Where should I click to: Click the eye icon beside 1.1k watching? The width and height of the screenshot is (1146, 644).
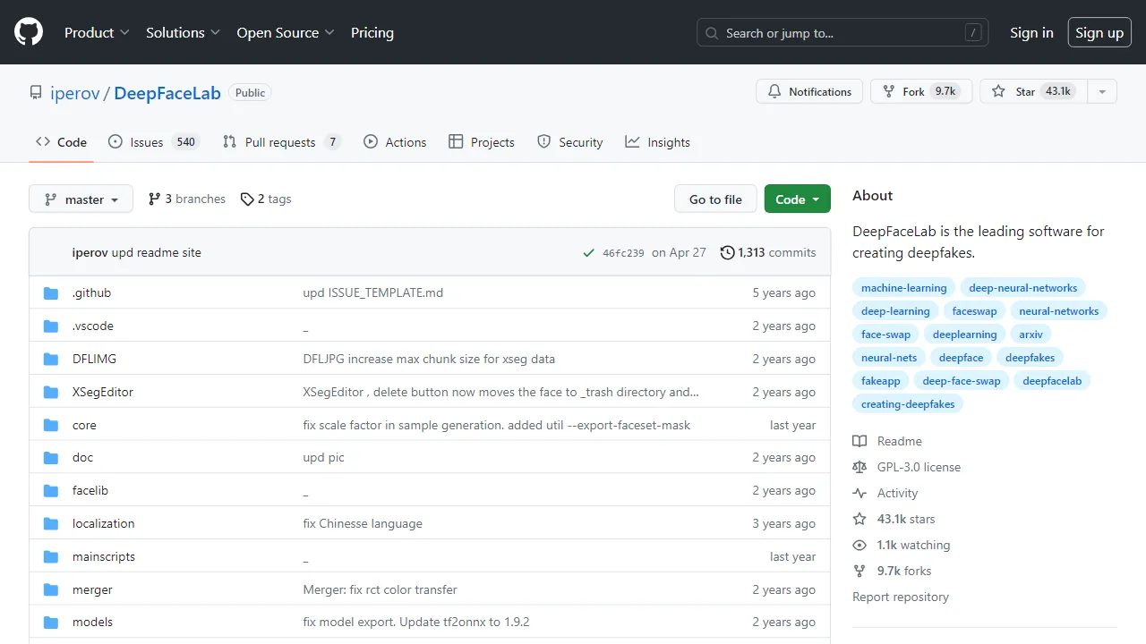point(859,545)
